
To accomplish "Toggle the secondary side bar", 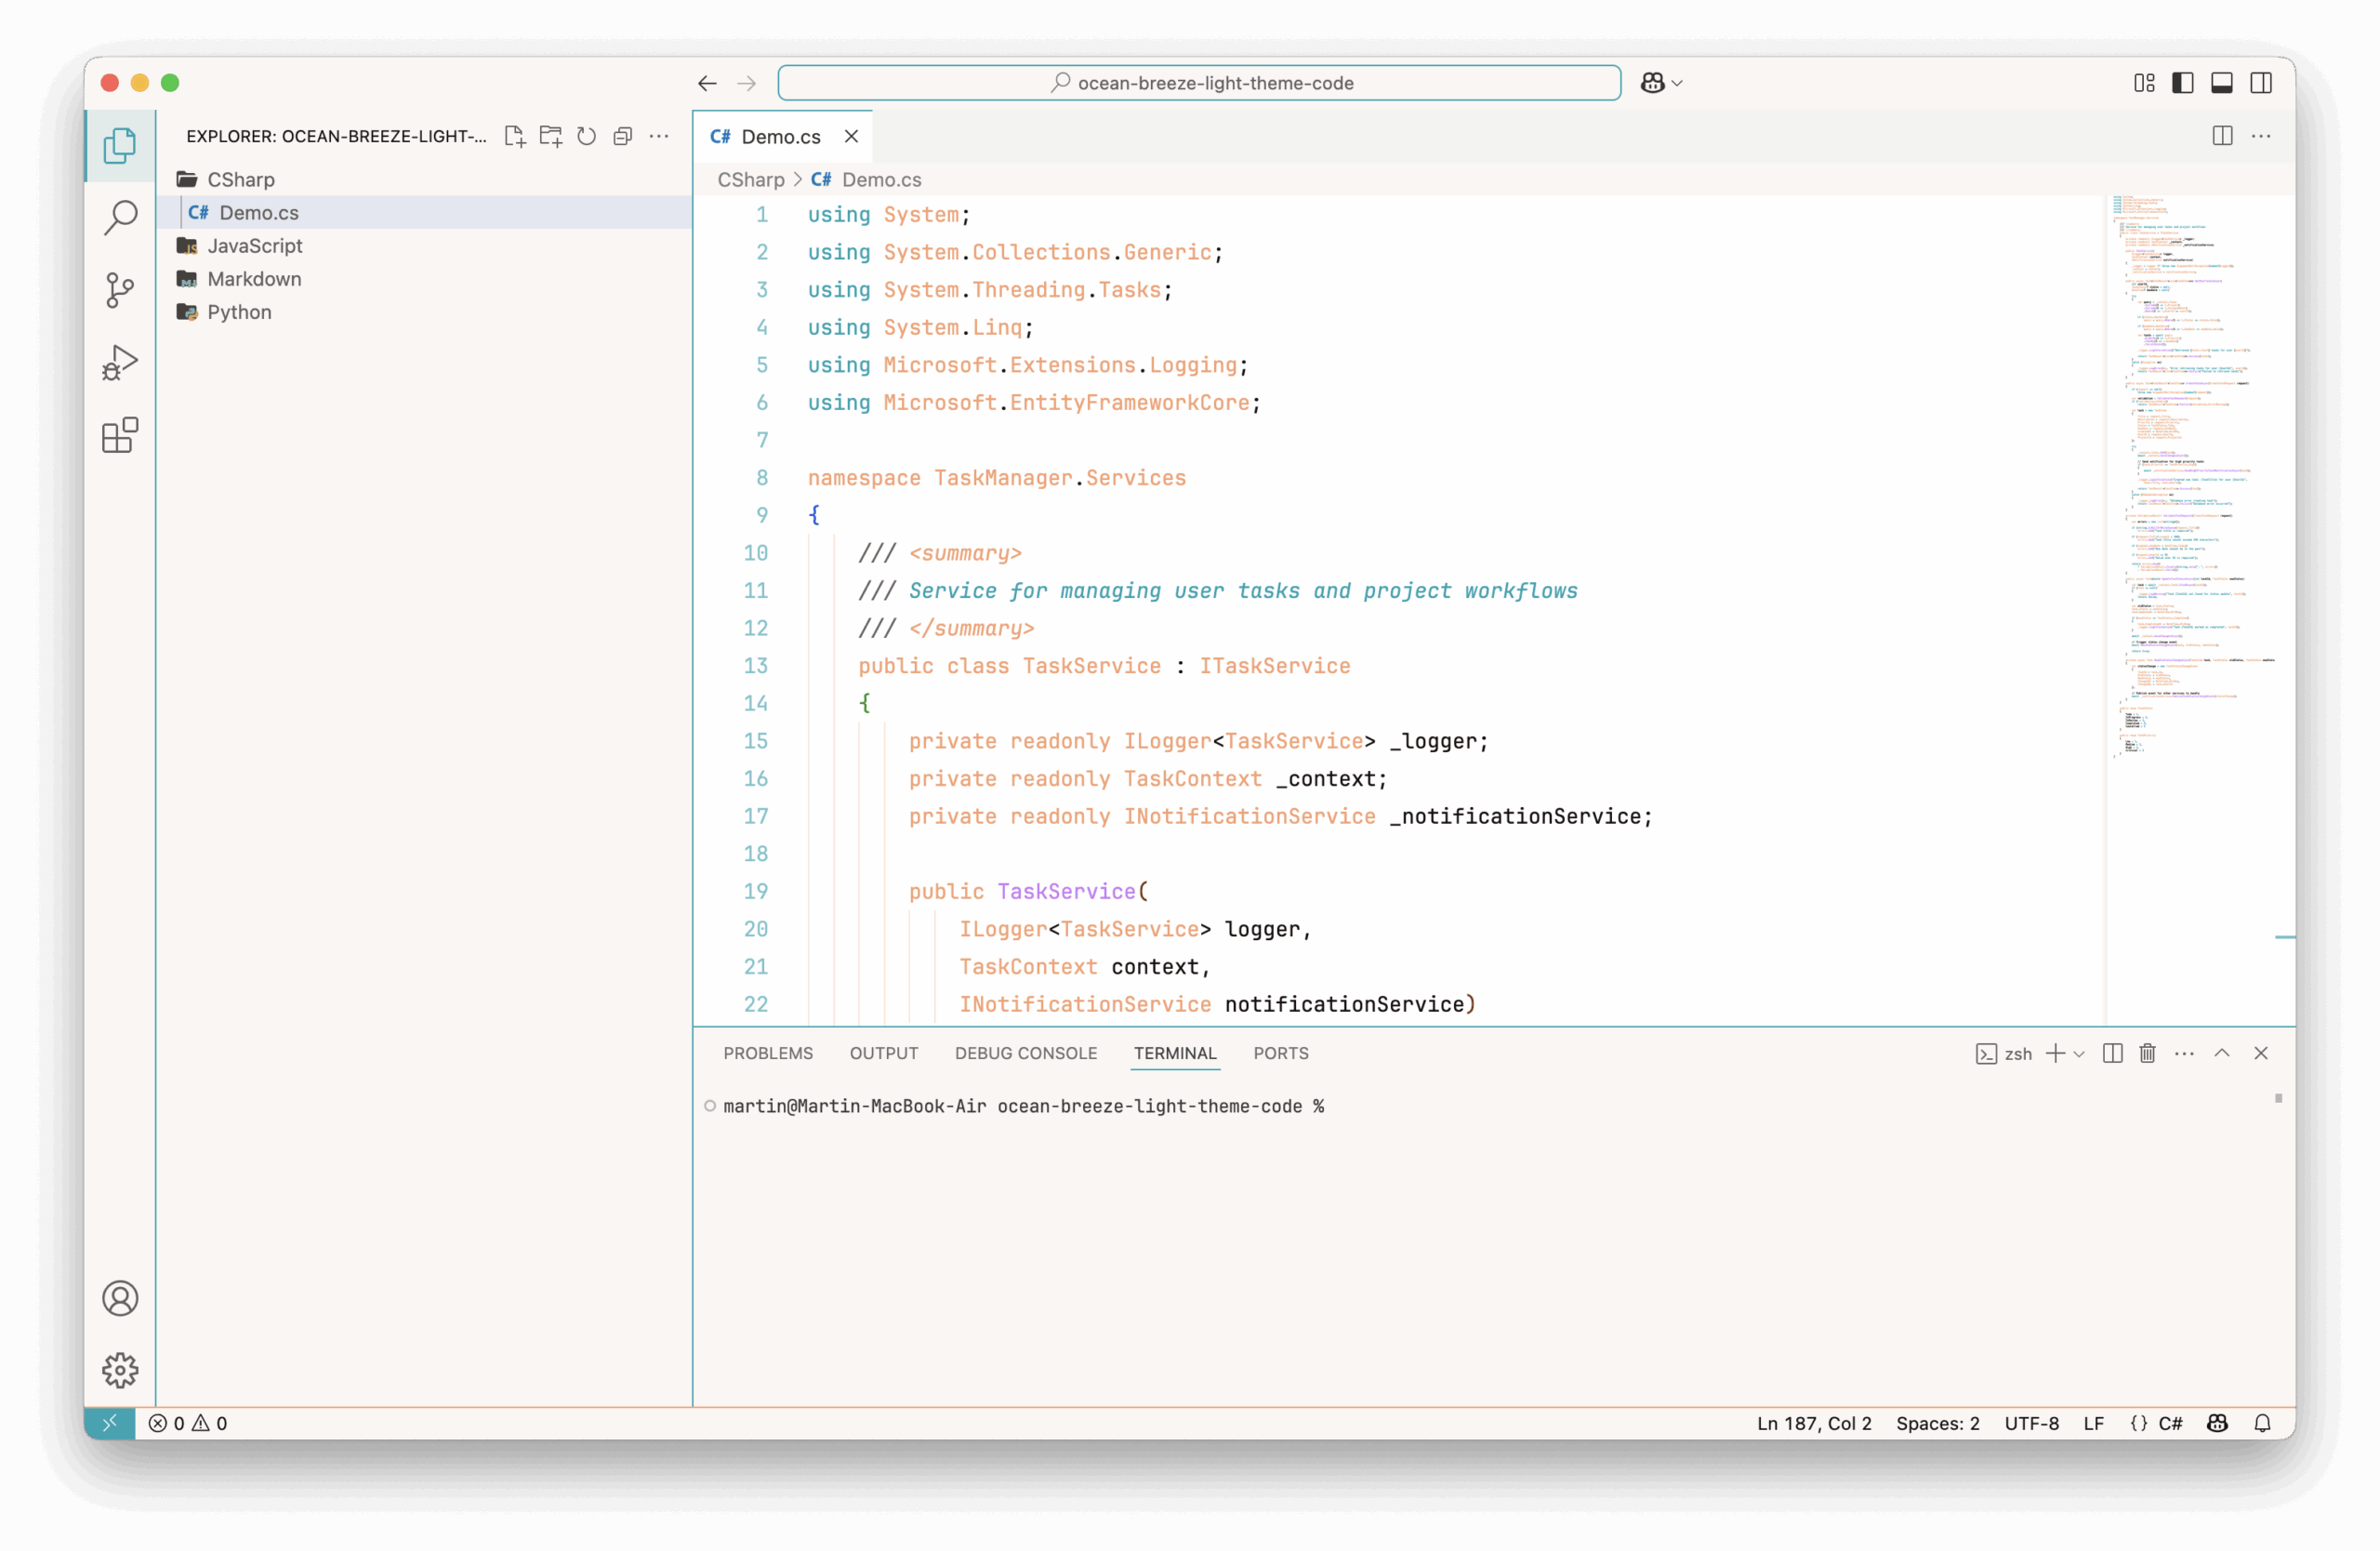I will (x=2261, y=83).
